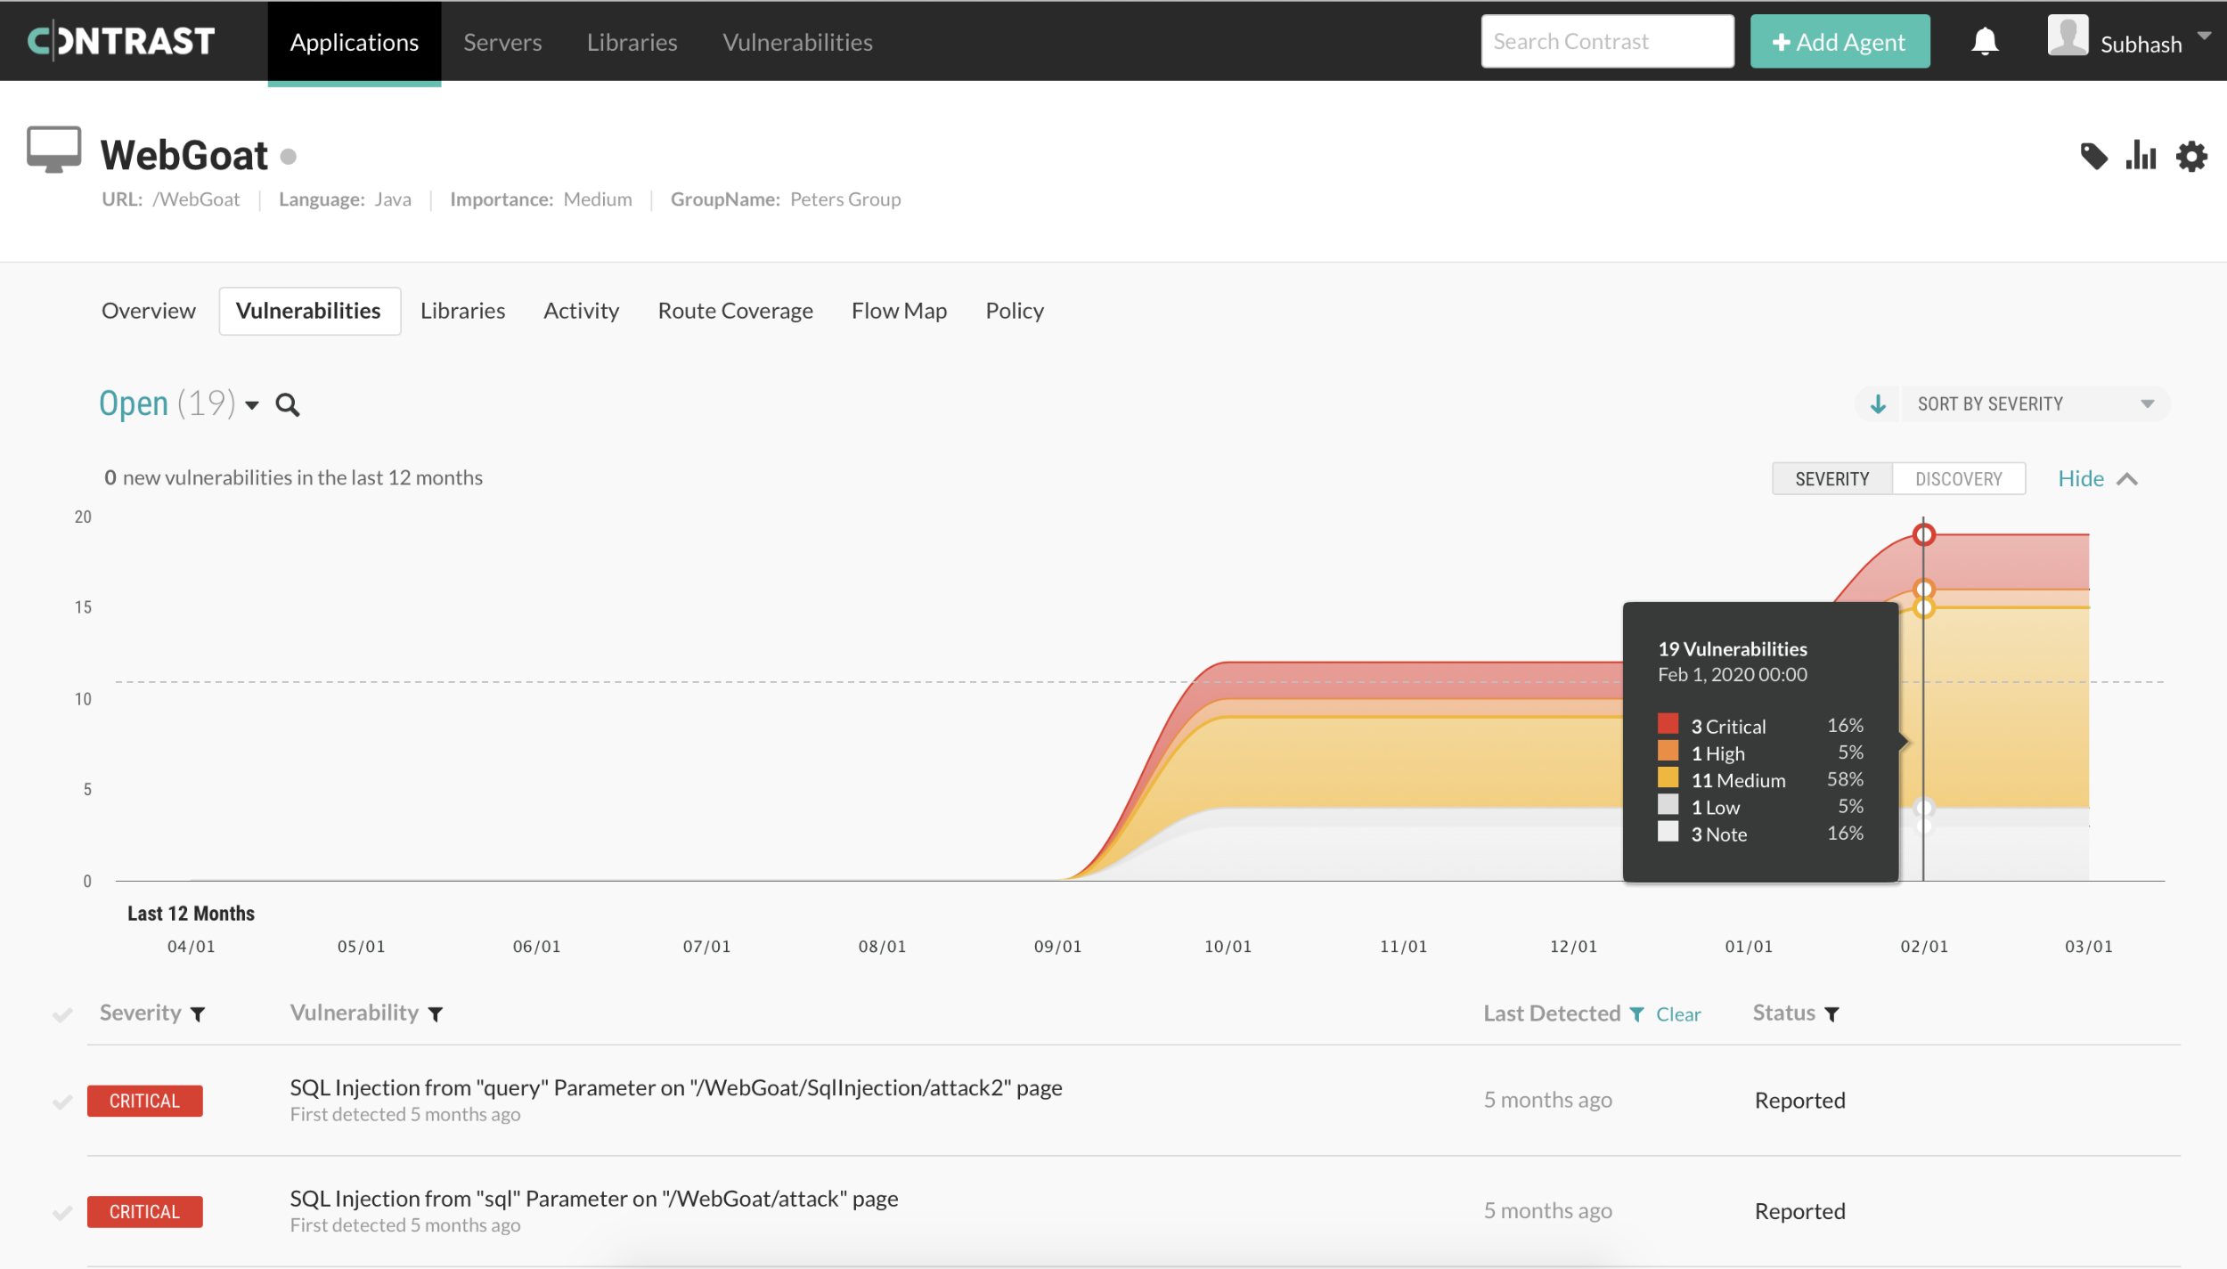This screenshot has height=1269, width=2227.
Task: Click the Subhash user avatar
Action: pos(2068,37)
